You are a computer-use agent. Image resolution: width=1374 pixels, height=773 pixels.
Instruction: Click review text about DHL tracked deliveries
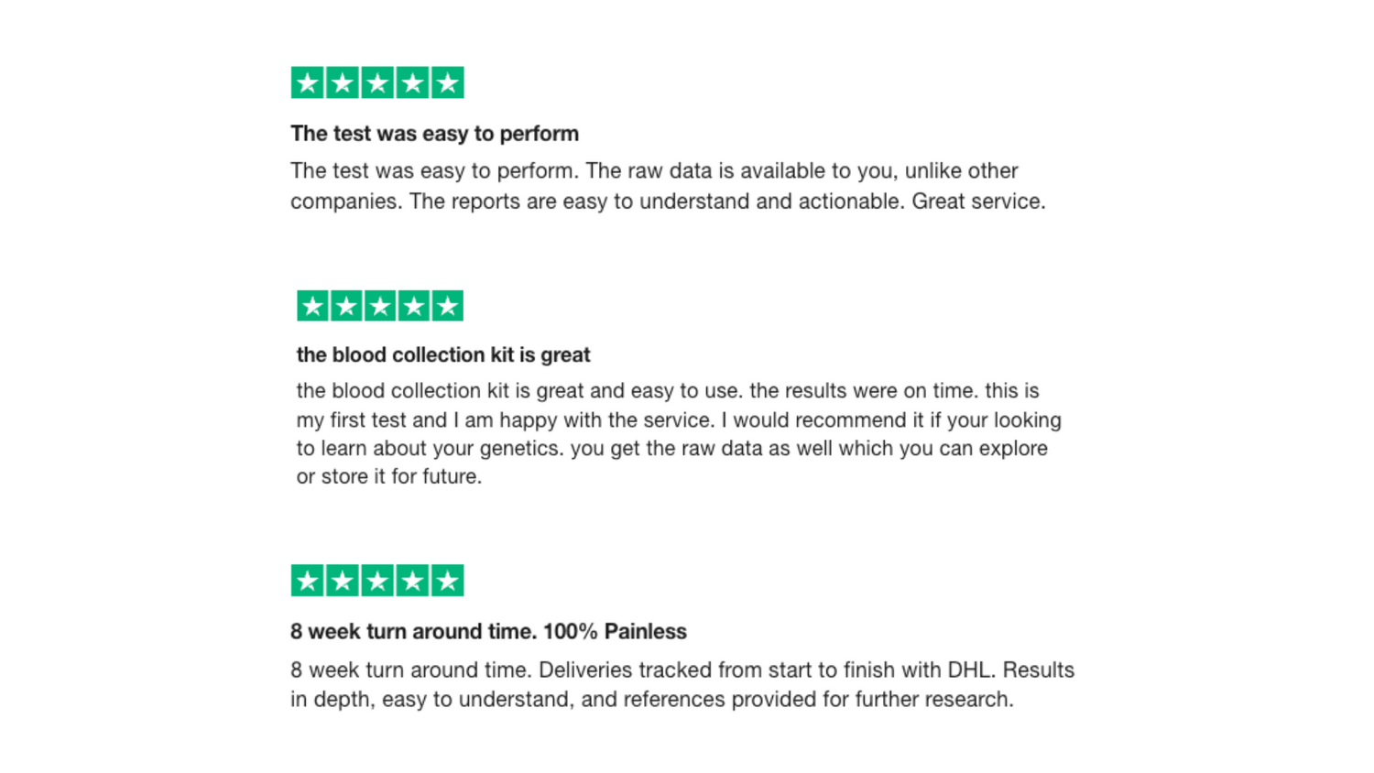point(682,684)
